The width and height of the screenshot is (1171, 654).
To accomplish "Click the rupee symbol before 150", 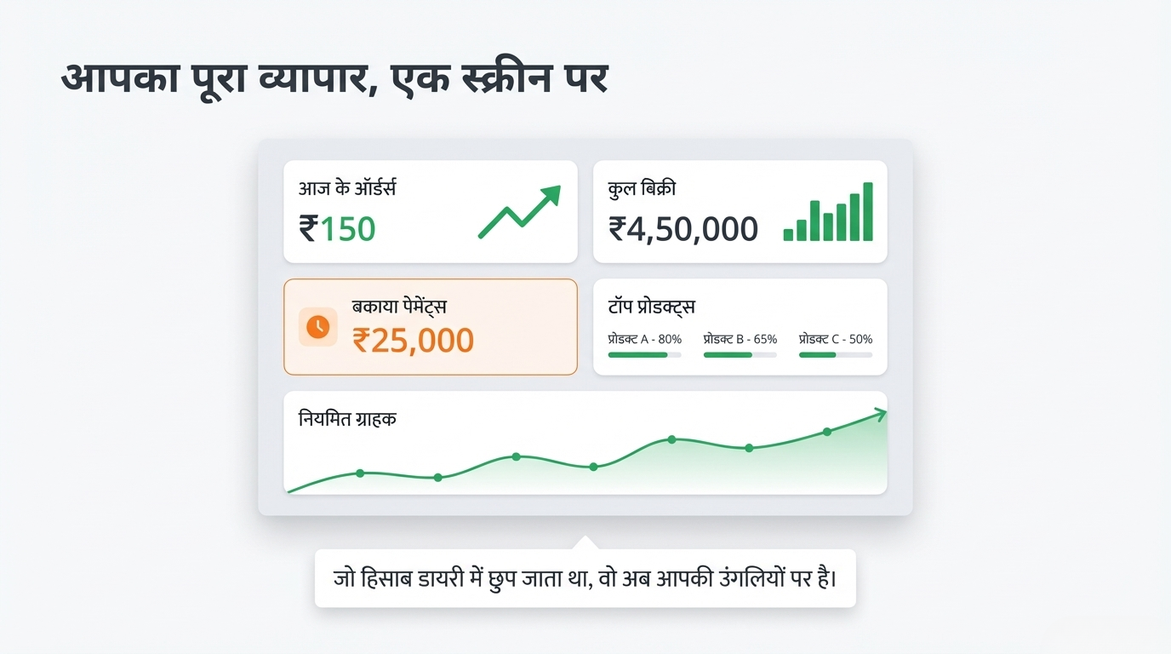I will click(x=308, y=229).
